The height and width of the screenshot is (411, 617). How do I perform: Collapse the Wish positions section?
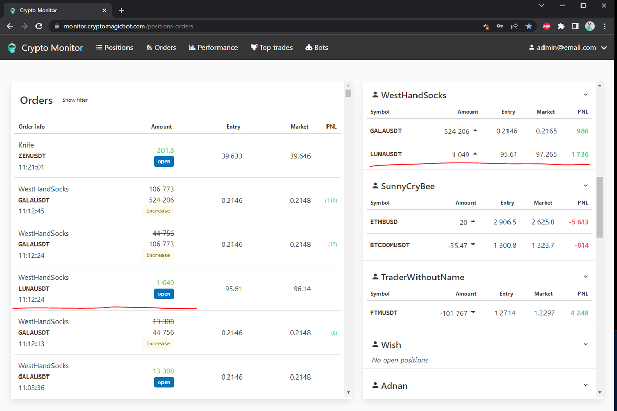(x=585, y=344)
